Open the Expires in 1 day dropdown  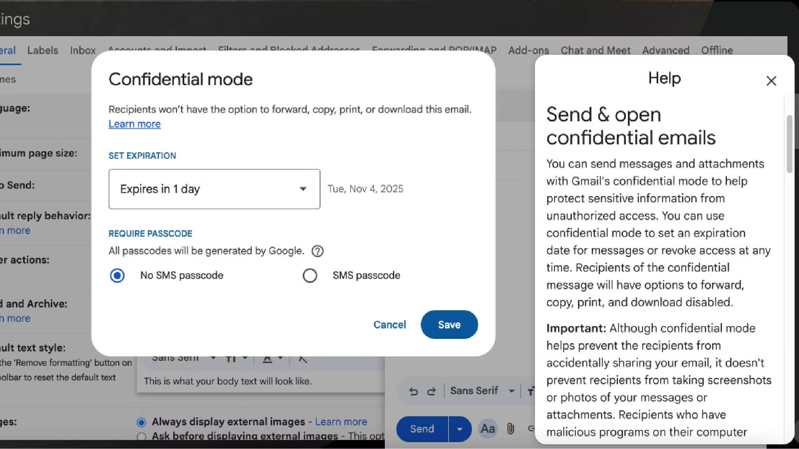point(214,189)
